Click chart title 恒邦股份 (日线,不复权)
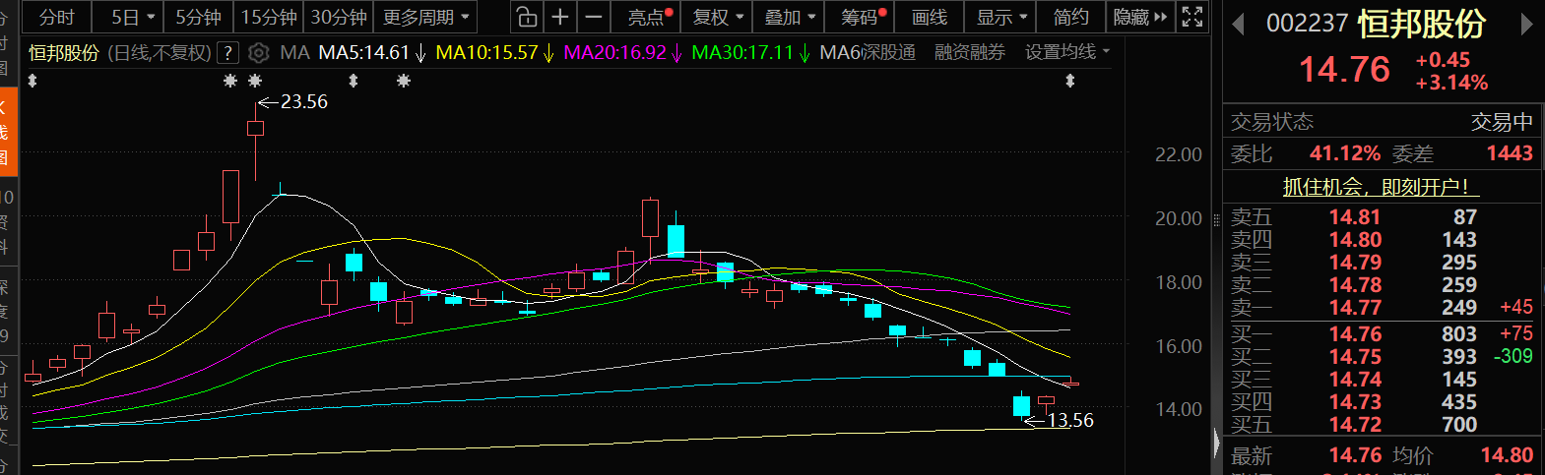Screen dimensions: 1545x475 120,53
